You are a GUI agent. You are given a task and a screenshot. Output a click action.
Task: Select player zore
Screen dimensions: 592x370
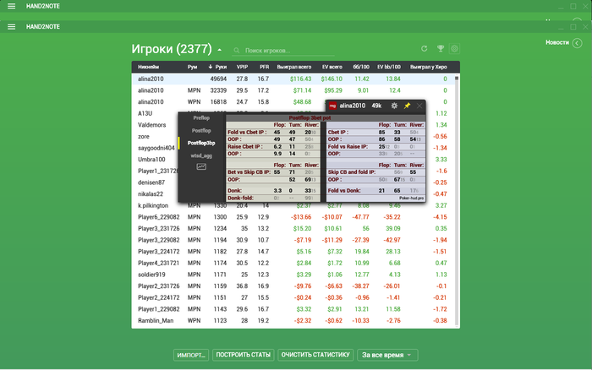click(x=144, y=137)
